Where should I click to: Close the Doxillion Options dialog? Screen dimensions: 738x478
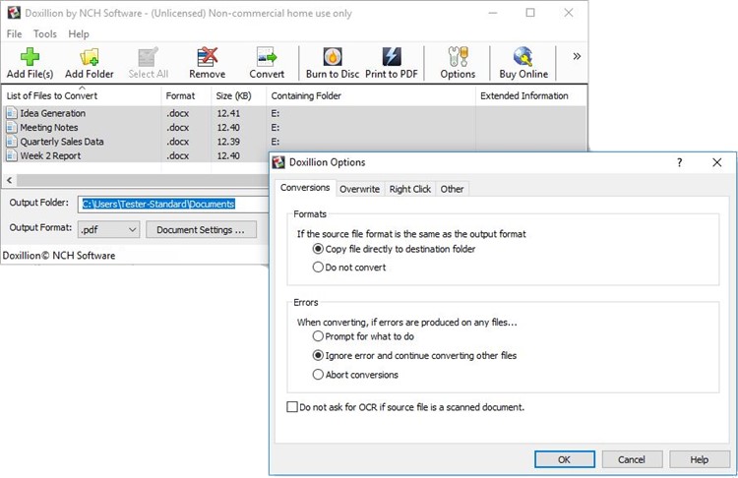tap(716, 162)
